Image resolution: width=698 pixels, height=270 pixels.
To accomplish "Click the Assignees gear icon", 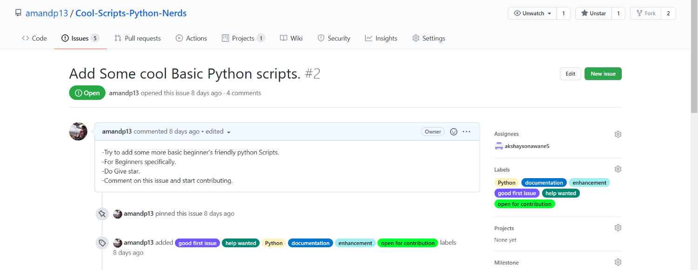I will click(x=618, y=134).
